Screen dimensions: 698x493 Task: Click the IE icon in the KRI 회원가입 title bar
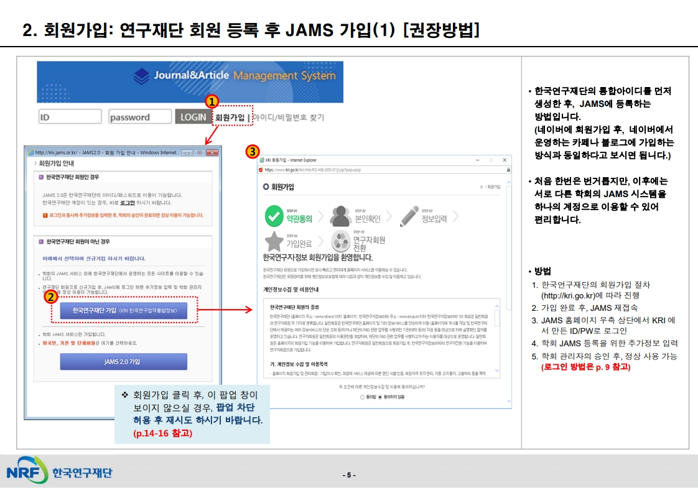(262, 160)
